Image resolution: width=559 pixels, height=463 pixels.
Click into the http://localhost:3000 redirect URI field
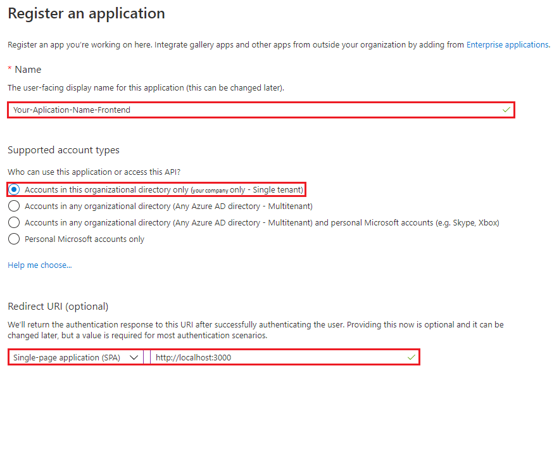[284, 357]
